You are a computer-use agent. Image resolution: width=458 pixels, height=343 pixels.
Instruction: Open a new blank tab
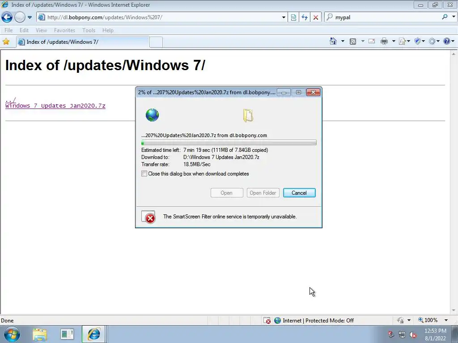156,42
